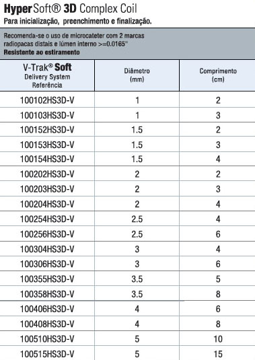Click reference code 100152HS3D-V
This screenshot has width=255, height=360.
click(47, 130)
